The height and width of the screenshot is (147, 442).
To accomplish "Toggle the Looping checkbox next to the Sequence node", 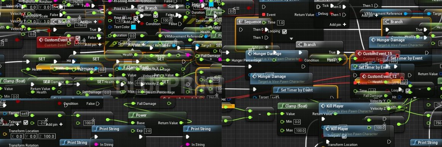I will tap(284, 32).
